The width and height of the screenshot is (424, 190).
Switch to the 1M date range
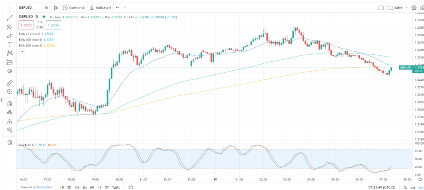pos(77,187)
